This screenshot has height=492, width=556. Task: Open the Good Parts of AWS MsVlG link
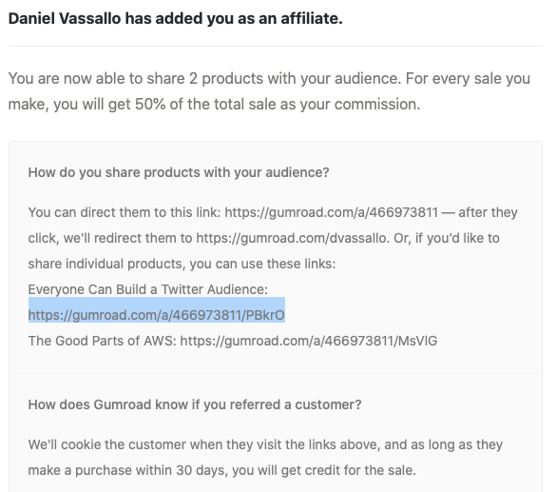(x=309, y=341)
